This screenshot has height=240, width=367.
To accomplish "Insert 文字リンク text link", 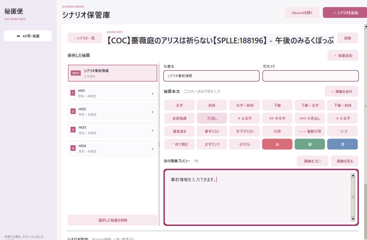I will click(x=212, y=144).
